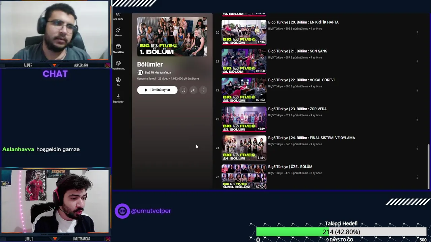
Task: Click the 24. Bölüm video thumbnail
Action: tap(244, 148)
